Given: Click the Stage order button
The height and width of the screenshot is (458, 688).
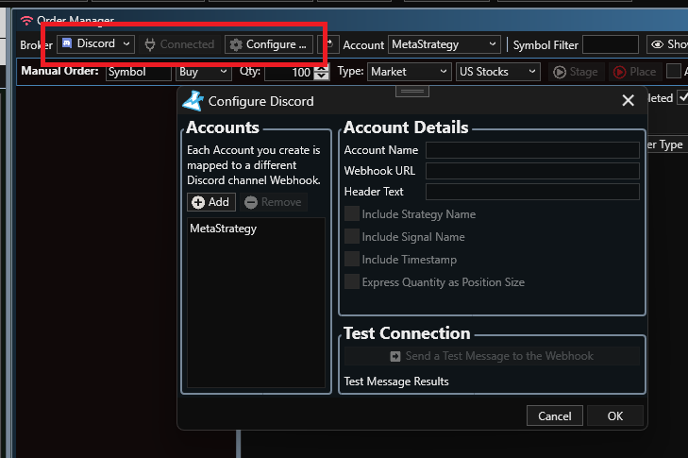Looking at the screenshot, I should 576,72.
